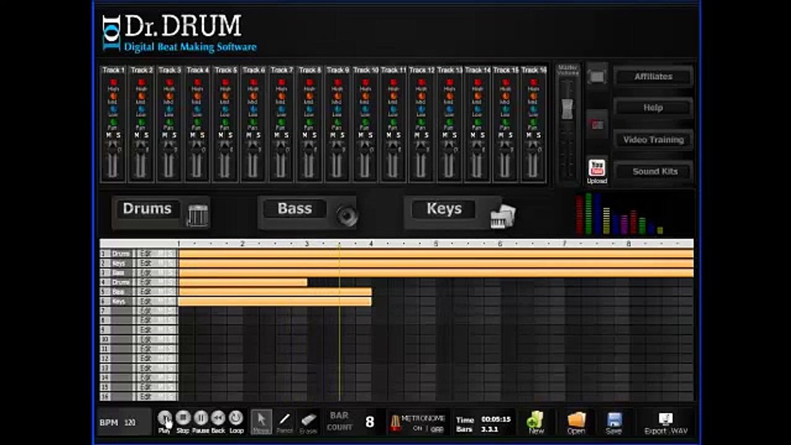Open the Drums instrument panel
This screenshot has height=445, width=791.
tap(147, 209)
